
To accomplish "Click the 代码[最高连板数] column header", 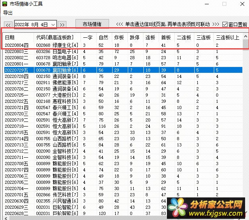I will (57, 37).
